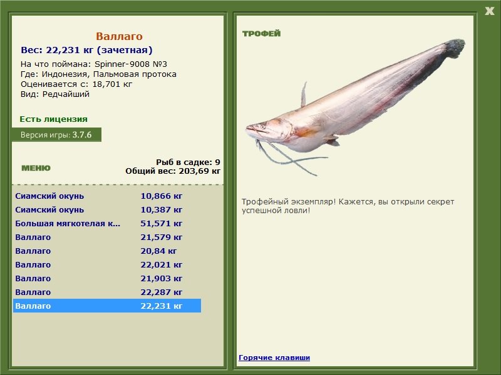Image resolution: width=501 pixels, height=375 pixels.
Task: Click the orange Валлаго fish title
Action: click(119, 36)
